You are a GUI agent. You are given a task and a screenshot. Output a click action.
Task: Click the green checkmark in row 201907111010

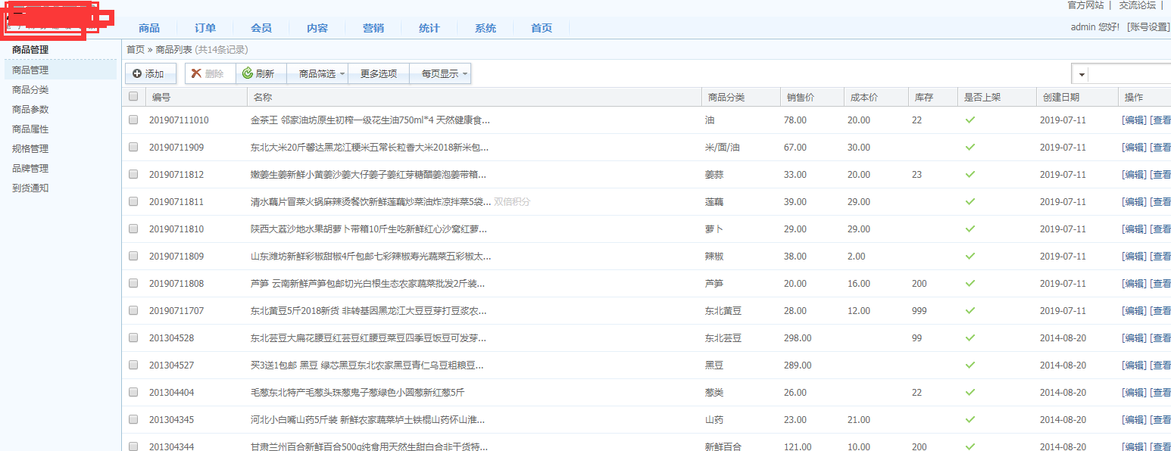[970, 120]
